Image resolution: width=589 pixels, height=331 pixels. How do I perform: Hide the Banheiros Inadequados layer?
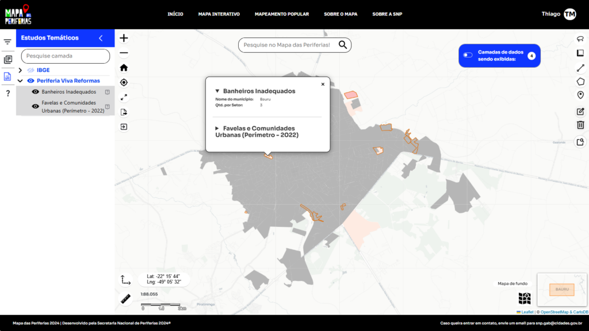(35, 92)
